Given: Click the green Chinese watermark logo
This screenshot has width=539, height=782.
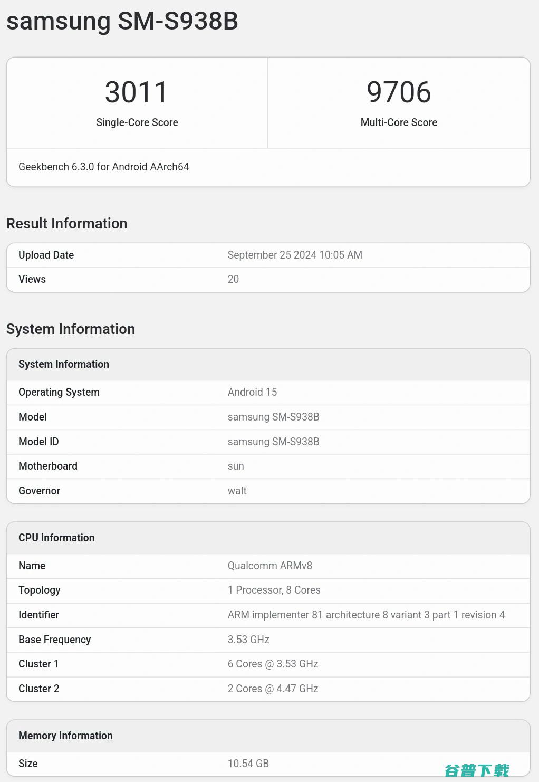Looking at the screenshot, I should click(x=477, y=770).
